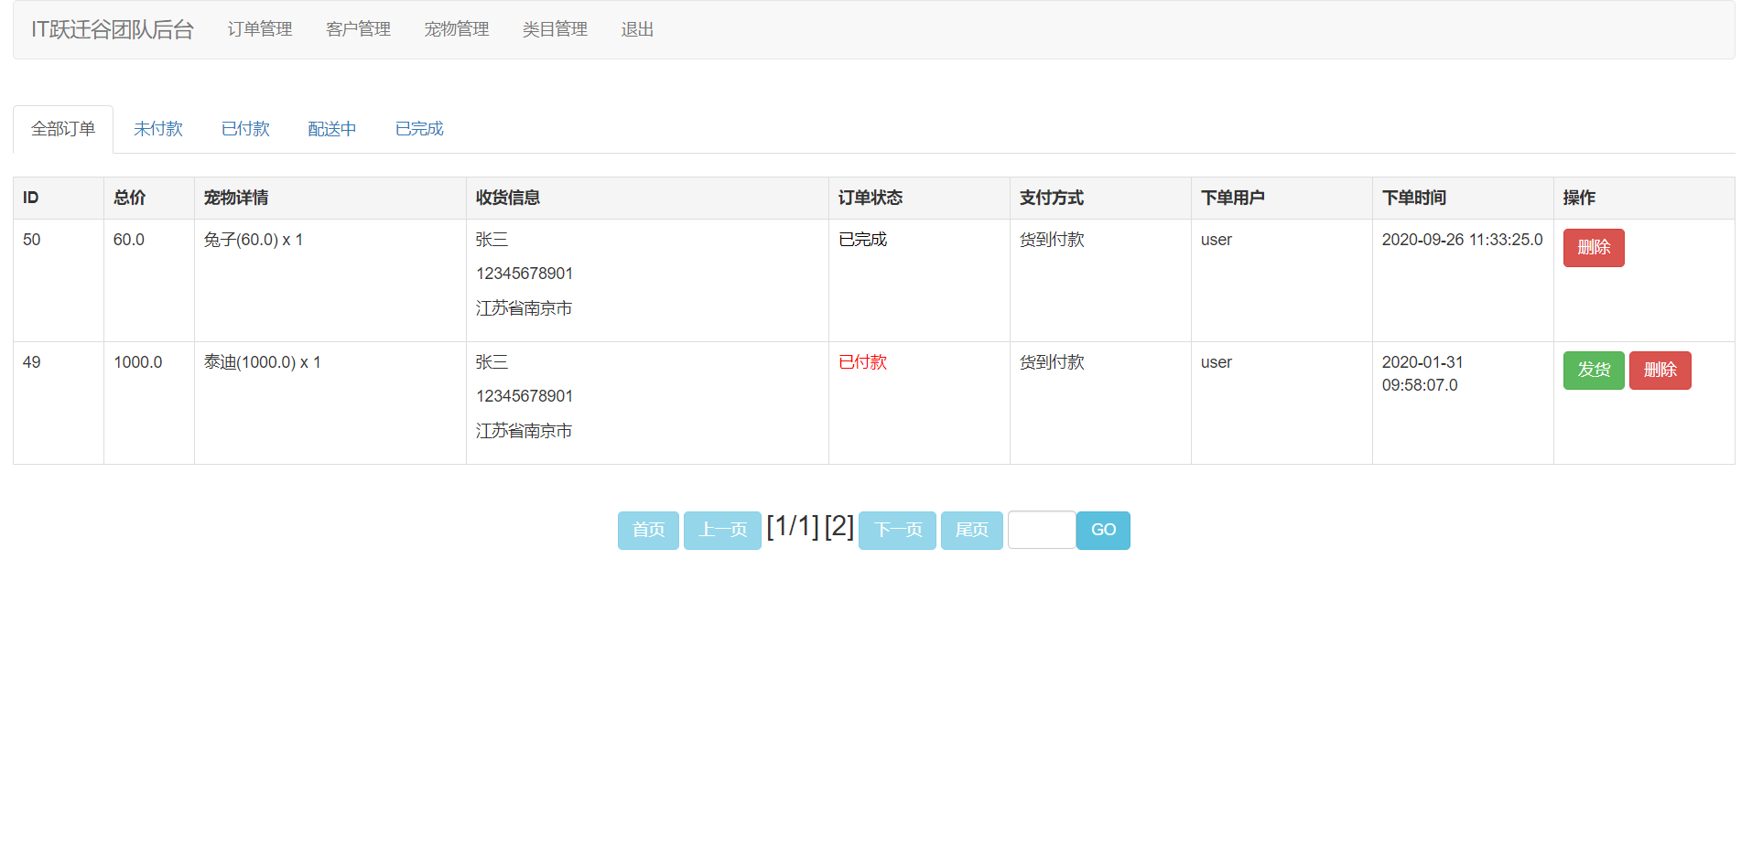This screenshot has width=1752, height=860.
Task: Jump to 尾页 last page
Action: [972, 531]
